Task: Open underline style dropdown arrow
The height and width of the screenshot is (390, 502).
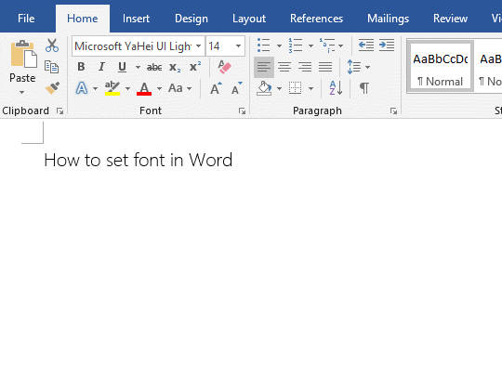Action: pos(138,67)
